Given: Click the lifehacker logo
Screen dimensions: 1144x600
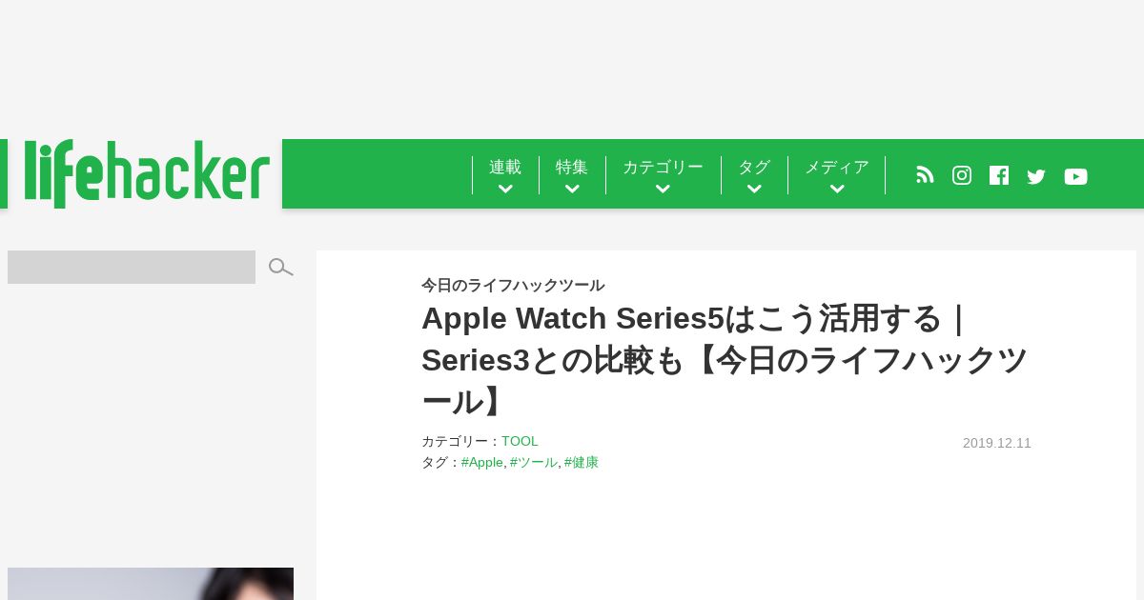Looking at the screenshot, I should tap(147, 173).
